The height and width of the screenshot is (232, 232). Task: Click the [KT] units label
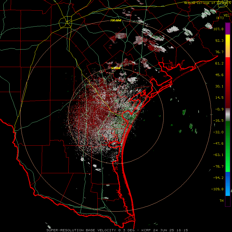click(220, 18)
